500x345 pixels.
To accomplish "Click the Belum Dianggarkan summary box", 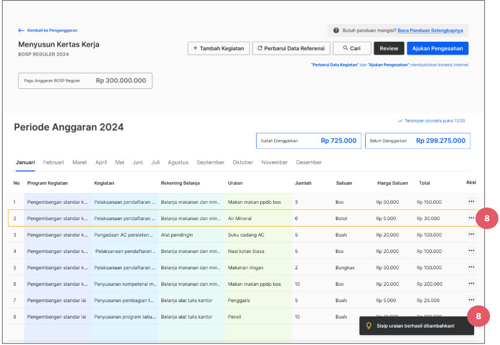I will pos(418,141).
